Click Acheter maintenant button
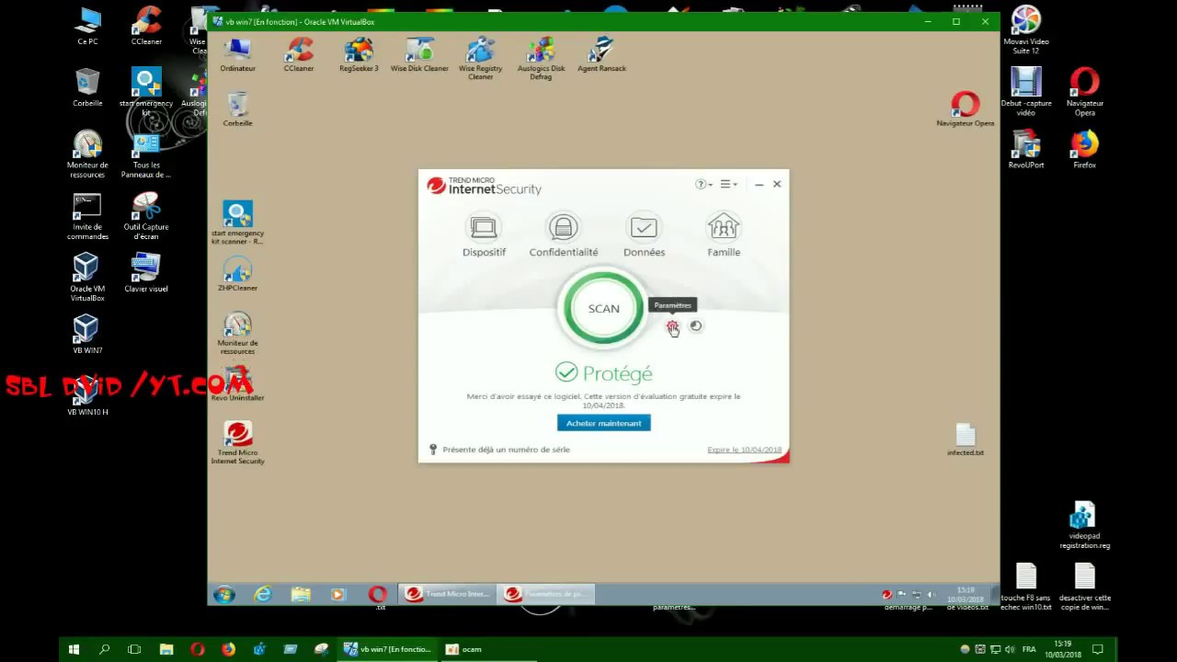1177x662 pixels. [603, 423]
